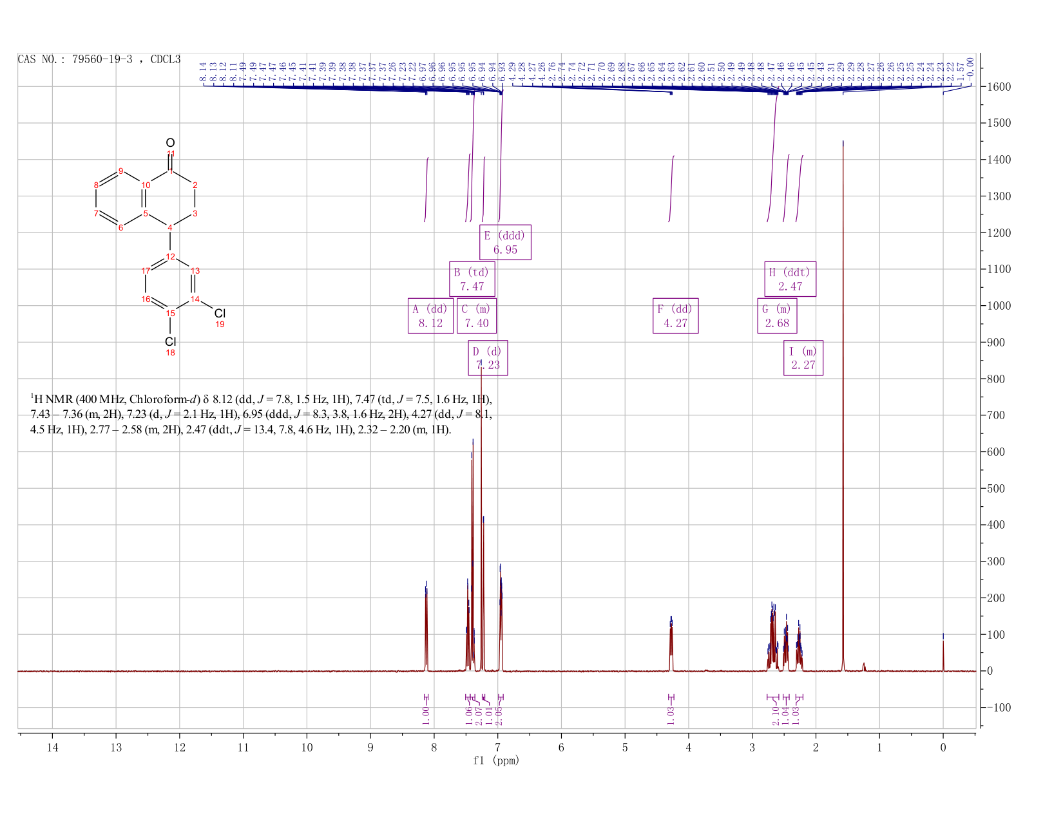
Task: Click the f1 (ppm) axis title
Action: tap(496, 760)
